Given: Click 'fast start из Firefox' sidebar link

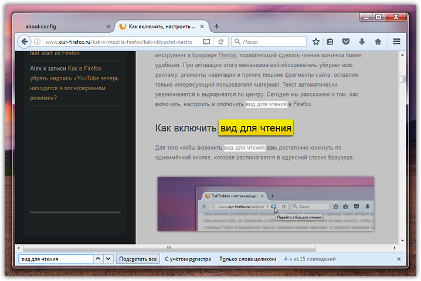Looking at the screenshot, I should pos(55,53).
